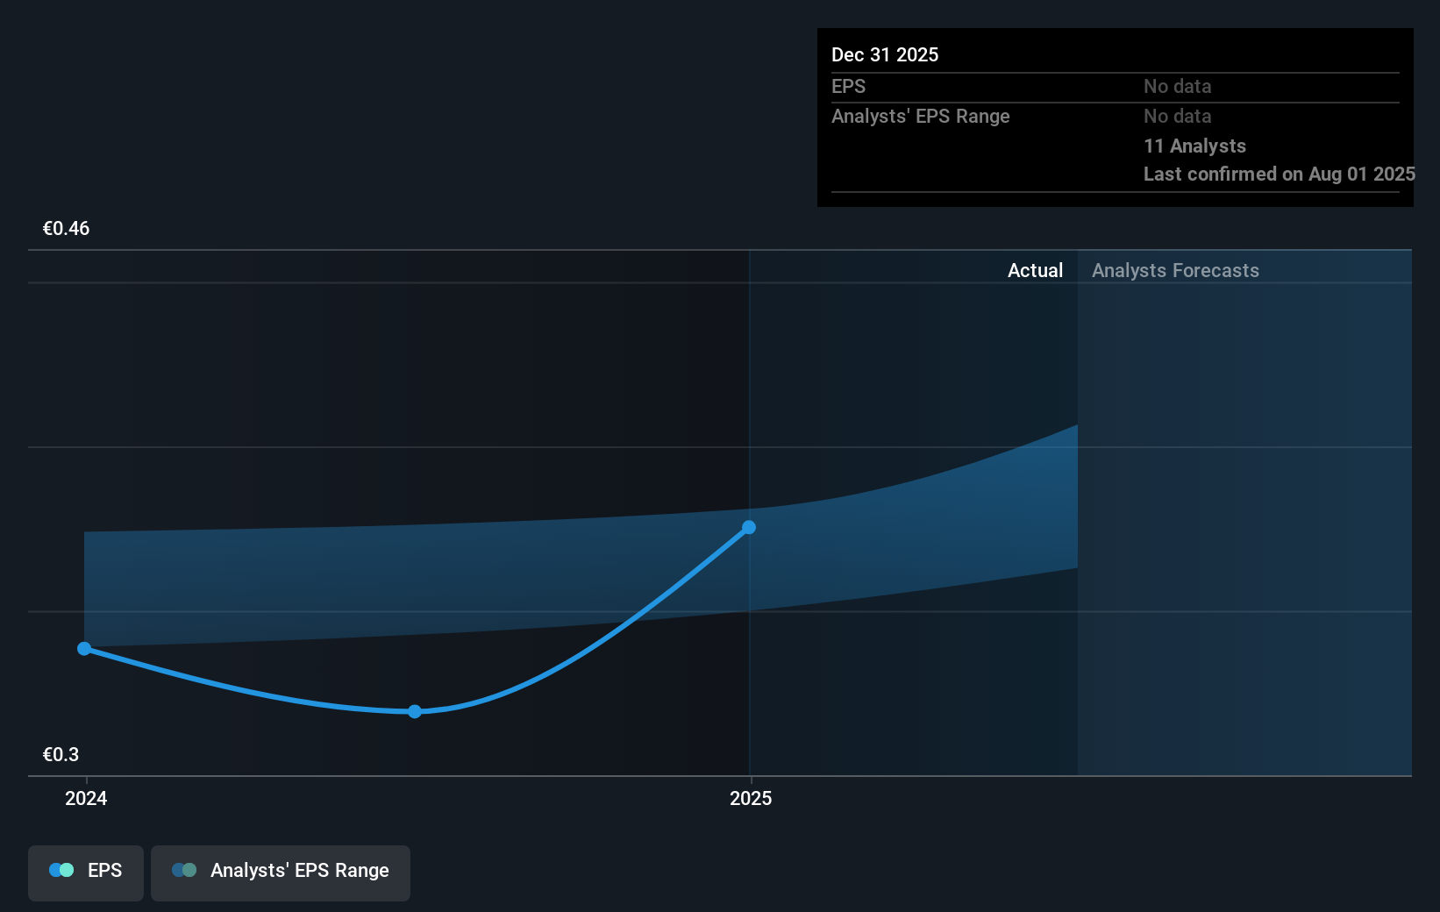Click the Analysts Forecasts section label
The width and height of the screenshot is (1440, 912).
coord(1175,270)
